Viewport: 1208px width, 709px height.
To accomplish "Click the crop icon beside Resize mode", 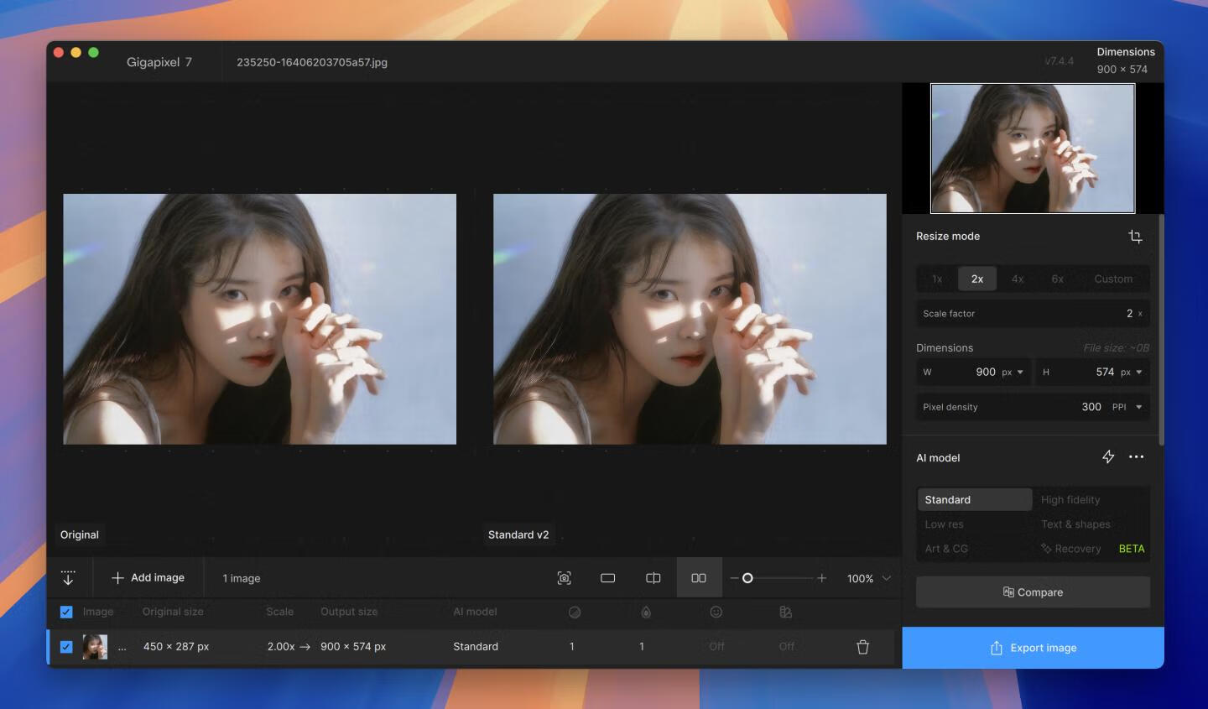I will click(1135, 237).
